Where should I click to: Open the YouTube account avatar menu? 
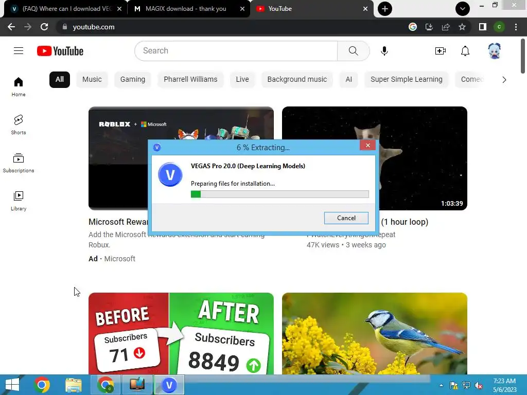[495, 51]
